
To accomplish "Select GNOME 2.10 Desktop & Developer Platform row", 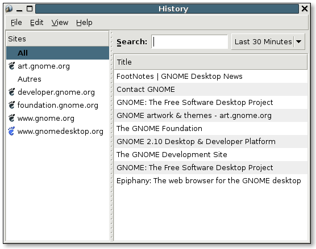I will (211, 141).
